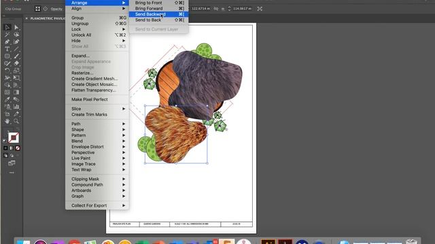Click the height field stepper arrows

tap(229, 9)
